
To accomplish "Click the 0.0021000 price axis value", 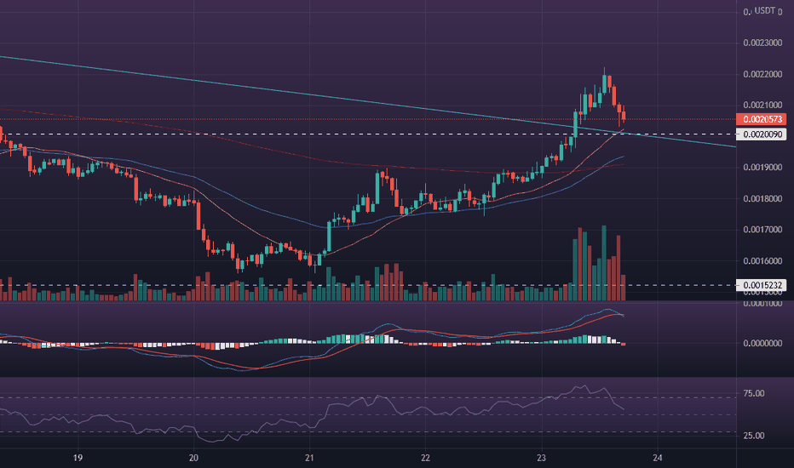I will pos(762,106).
